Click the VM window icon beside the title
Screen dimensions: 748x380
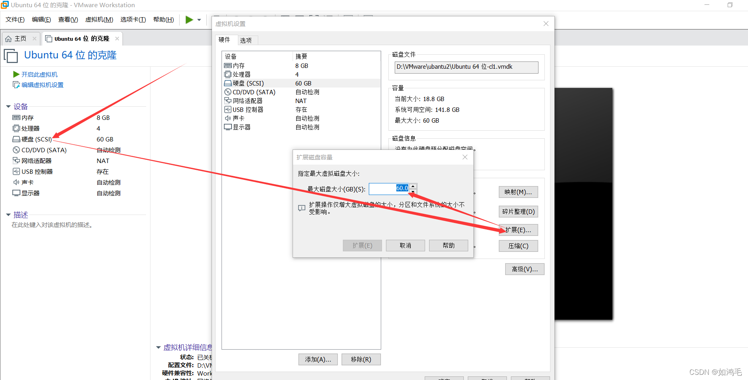11,56
